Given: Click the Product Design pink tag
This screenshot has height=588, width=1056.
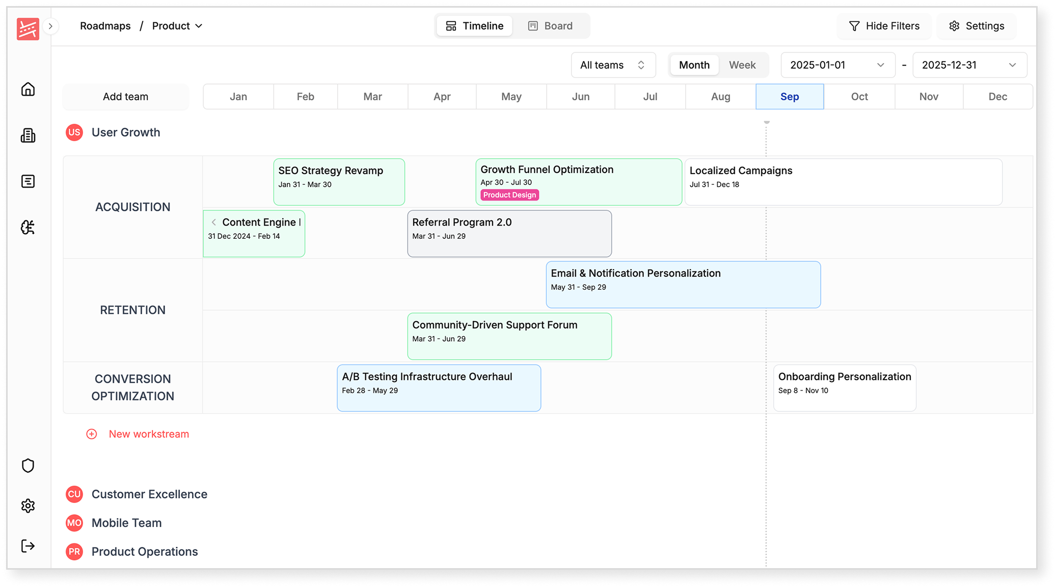Looking at the screenshot, I should click(x=509, y=194).
